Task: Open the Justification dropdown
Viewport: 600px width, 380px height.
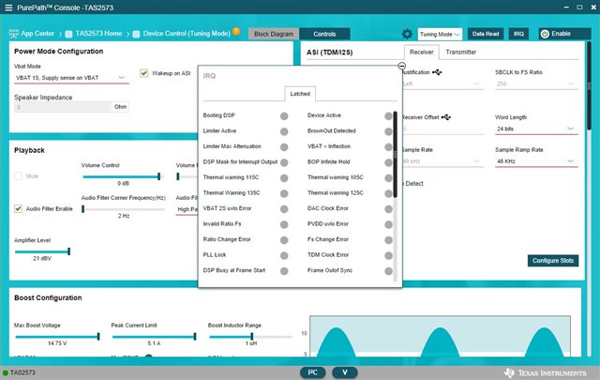Action: (443, 84)
